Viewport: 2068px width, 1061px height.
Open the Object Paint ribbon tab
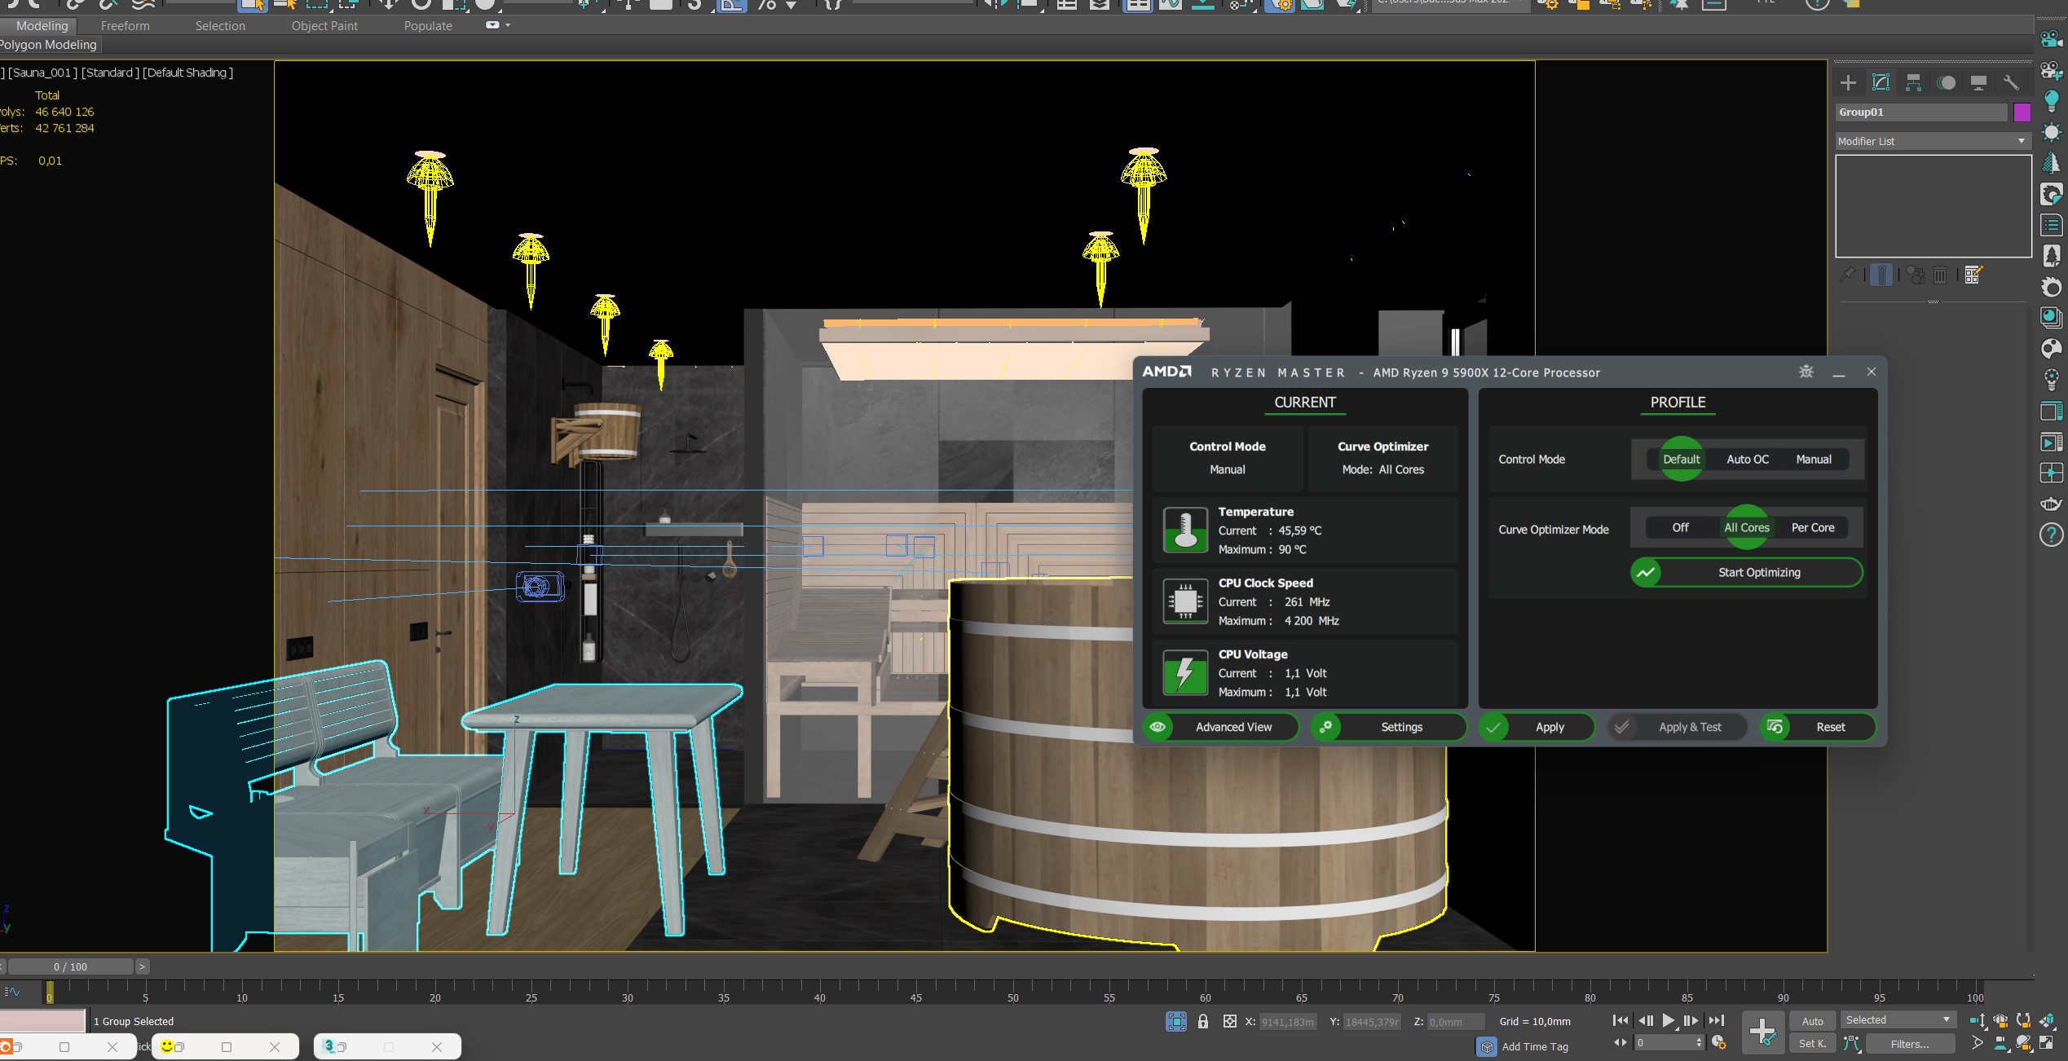click(x=324, y=26)
